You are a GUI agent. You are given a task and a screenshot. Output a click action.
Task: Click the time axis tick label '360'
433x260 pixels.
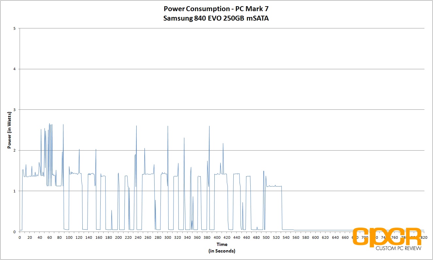[x=197, y=237]
